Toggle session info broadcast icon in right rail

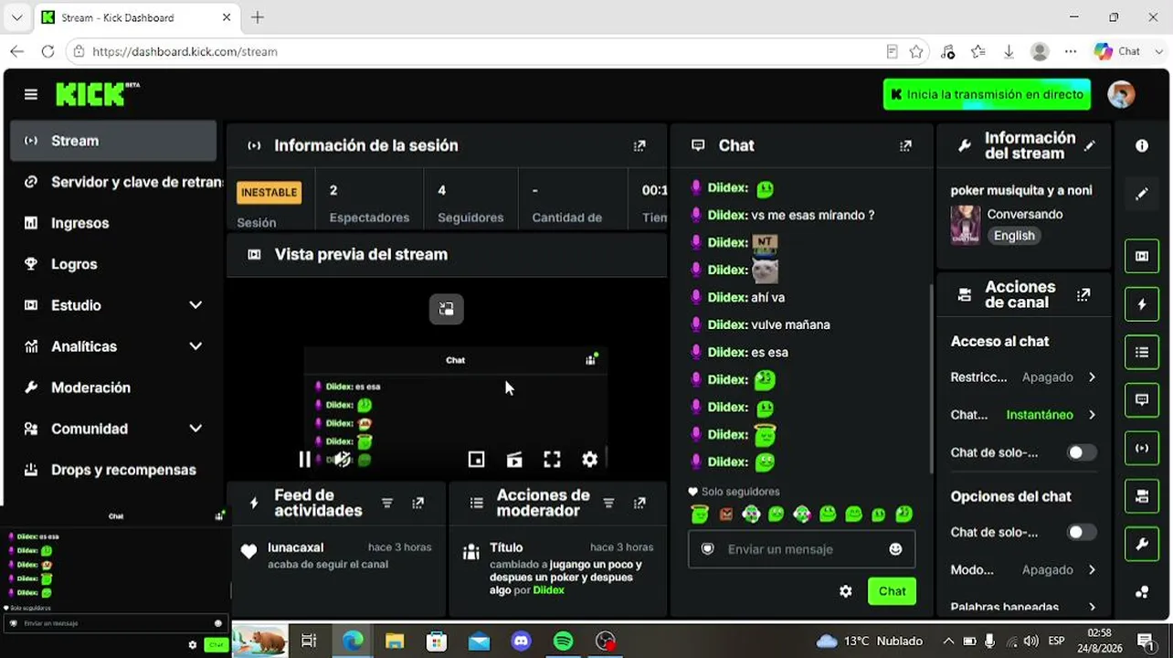1142,448
